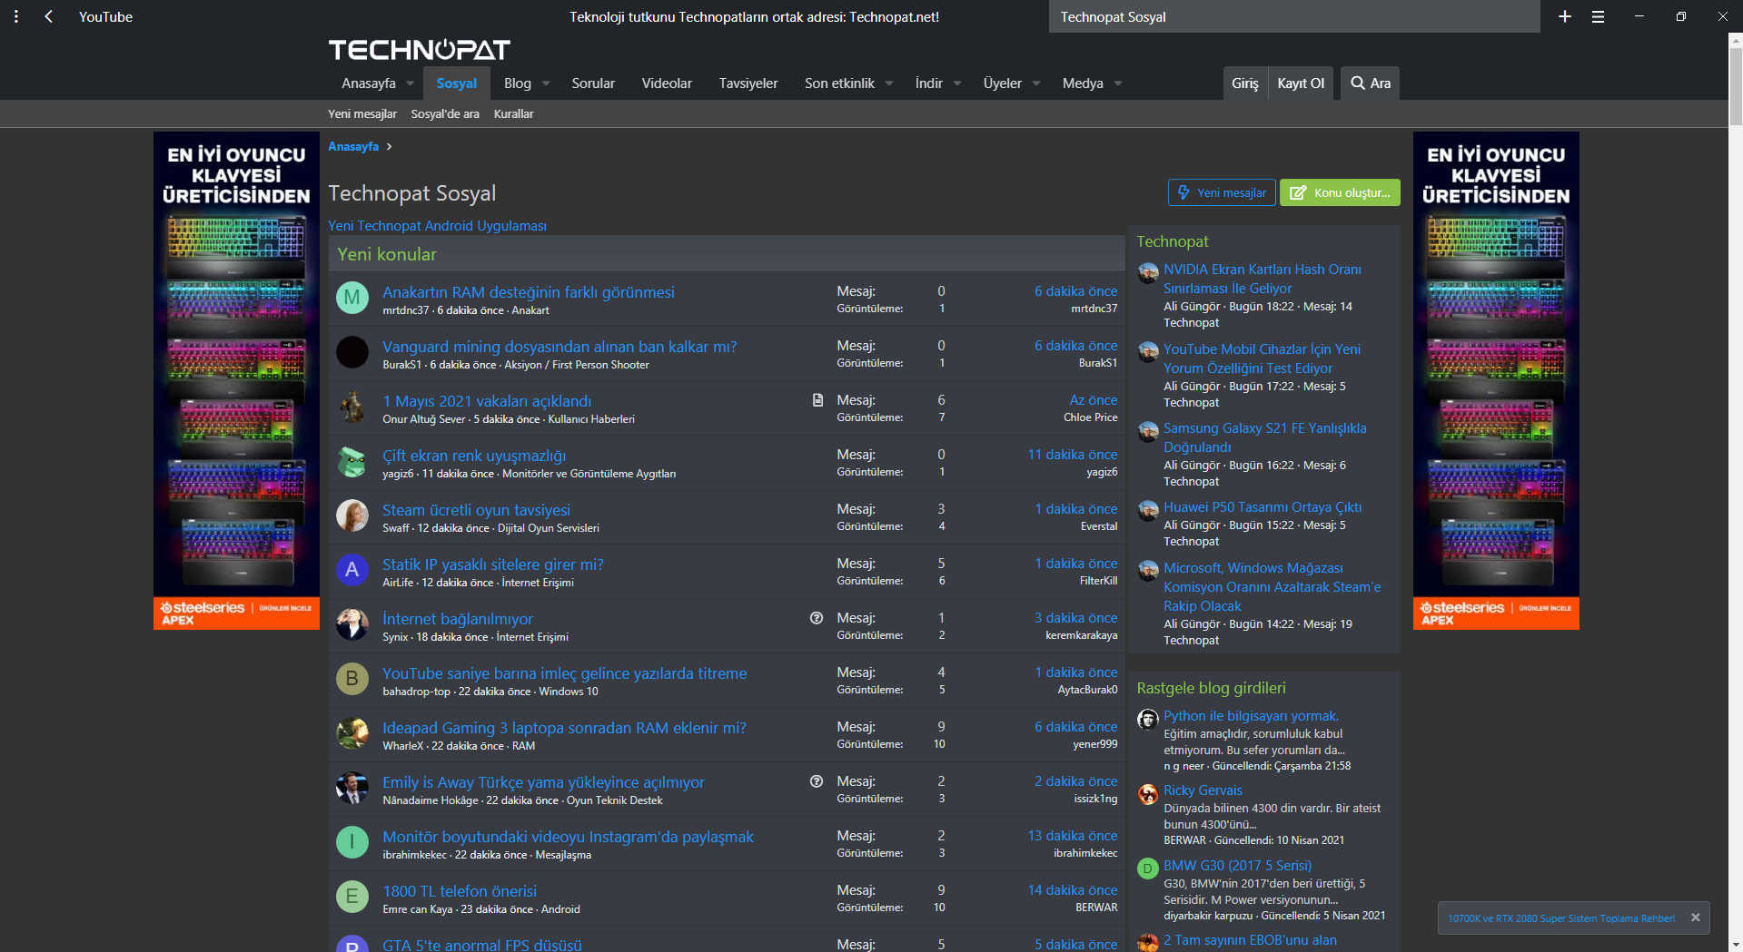Expand the Blog dropdown arrow

(x=546, y=83)
